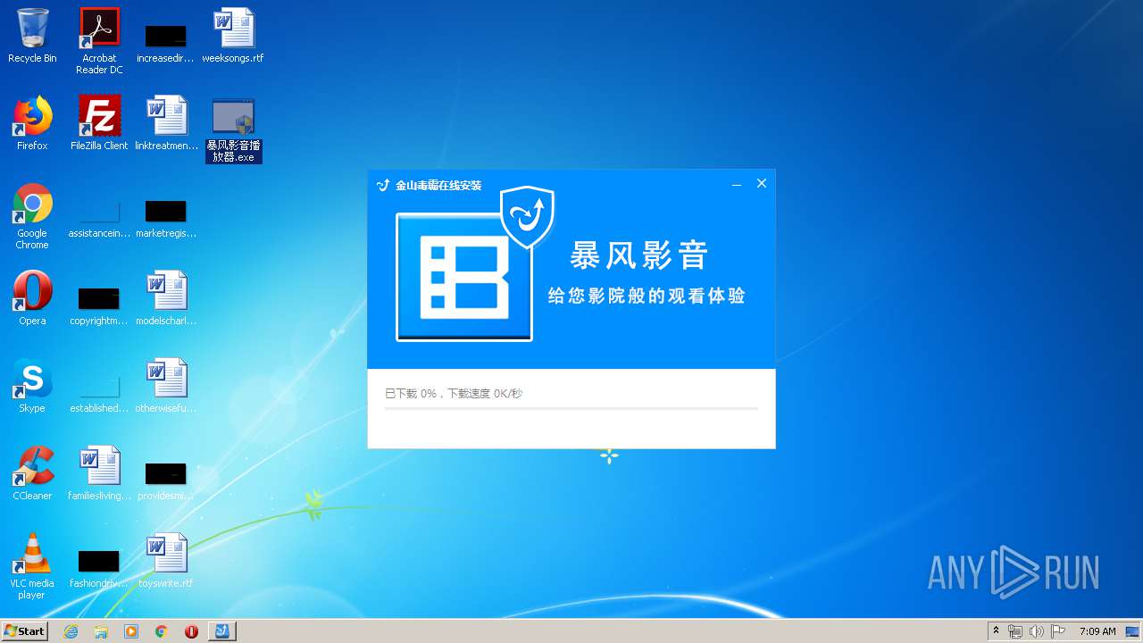The image size is (1143, 643).
Task: Switch to the installer taskbar button
Action: pyautogui.click(x=222, y=631)
